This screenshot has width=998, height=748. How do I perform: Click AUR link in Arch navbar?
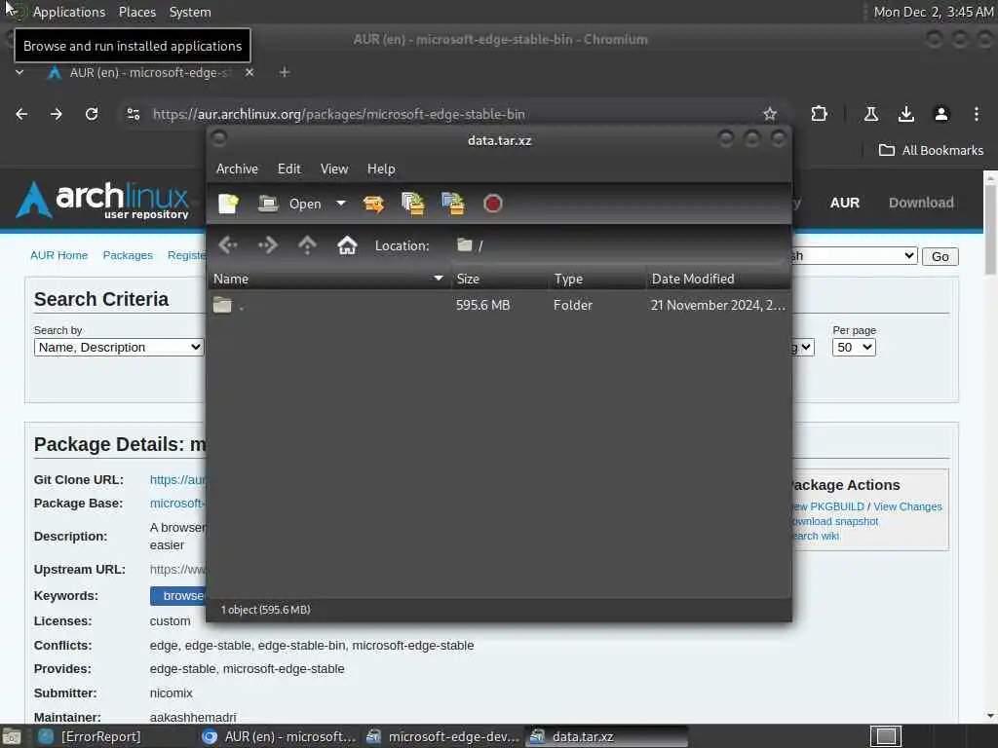[845, 203]
